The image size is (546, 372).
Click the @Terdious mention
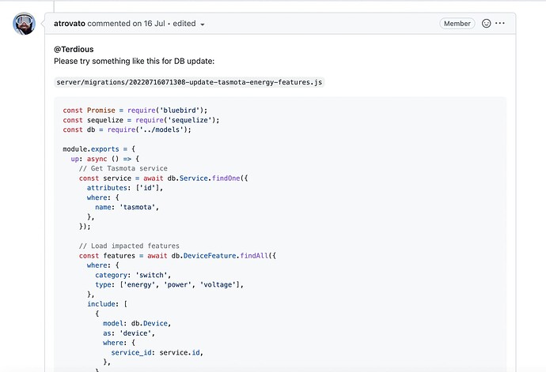pos(74,50)
